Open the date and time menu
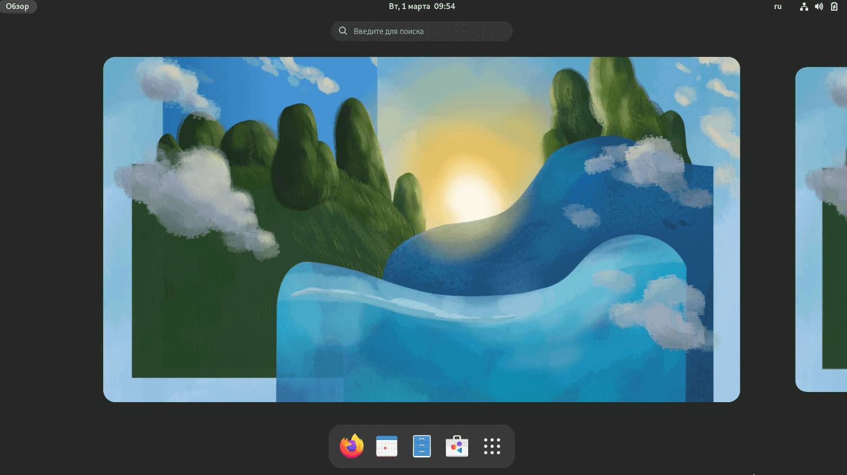The width and height of the screenshot is (847, 475). tap(422, 6)
